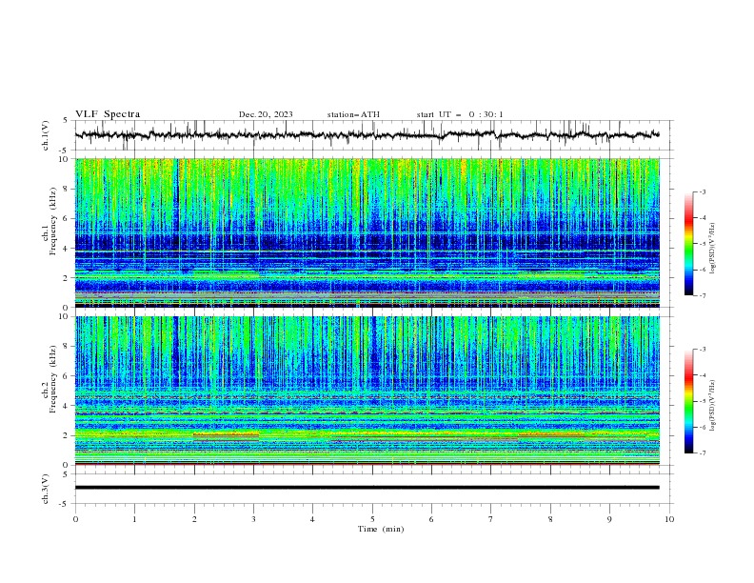Click the ch.3 voltage black trace
Screen dimensions: 754x583
tap(367, 488)
